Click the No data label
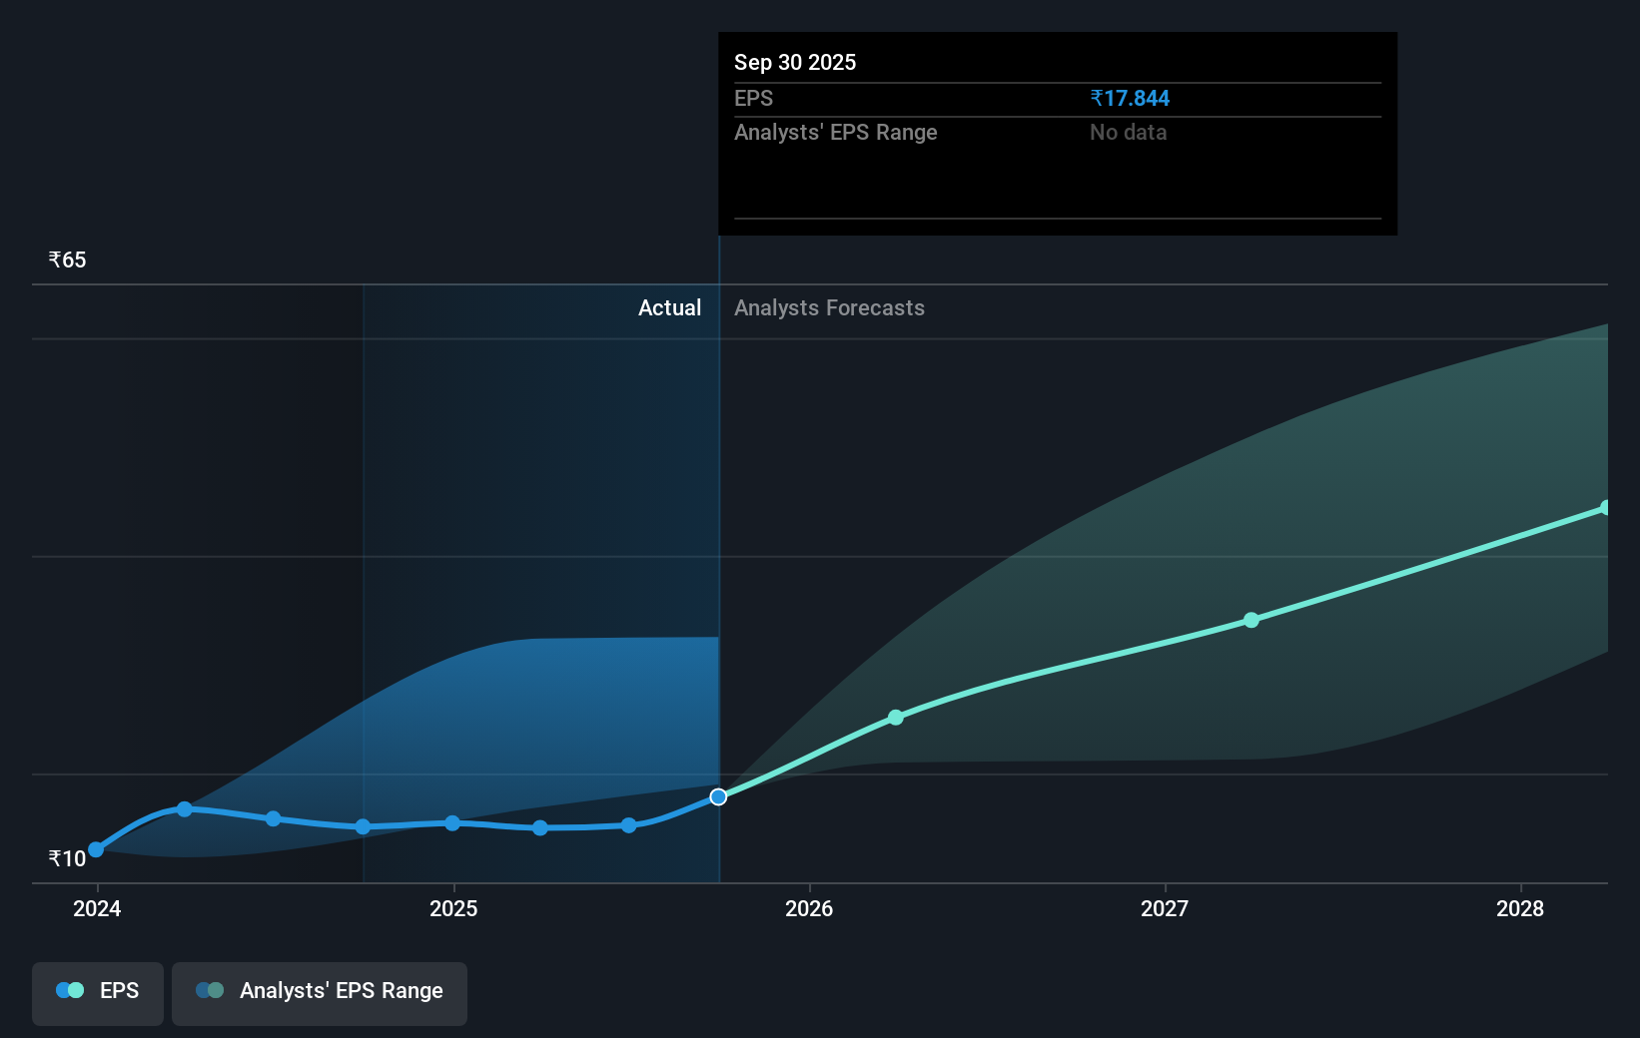Image resolution: width=1640 pixels, height=1038 pixels. click(x=1128, y=132)
